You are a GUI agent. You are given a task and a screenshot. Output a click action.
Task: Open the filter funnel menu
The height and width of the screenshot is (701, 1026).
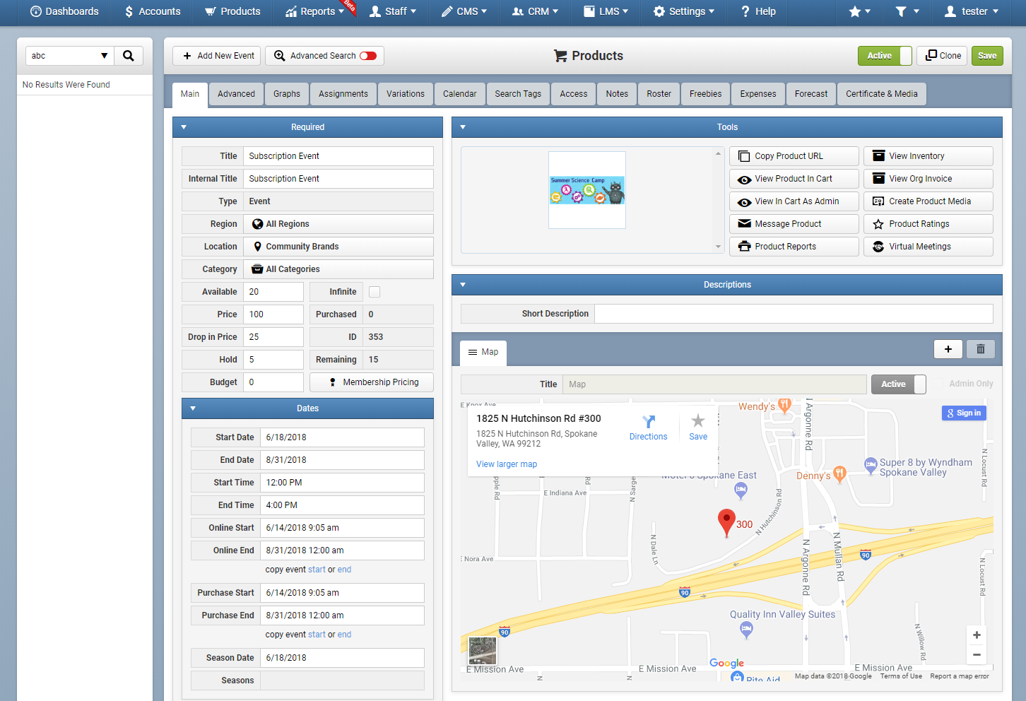(907, 11)
